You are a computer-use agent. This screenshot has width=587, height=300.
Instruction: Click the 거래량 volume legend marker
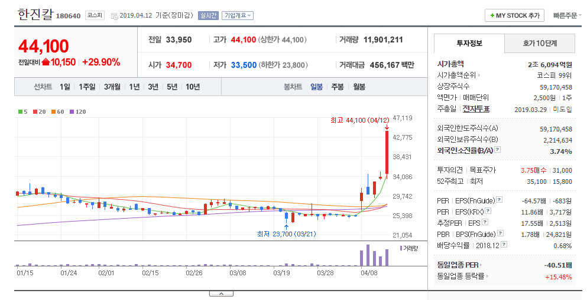point(409,248)
